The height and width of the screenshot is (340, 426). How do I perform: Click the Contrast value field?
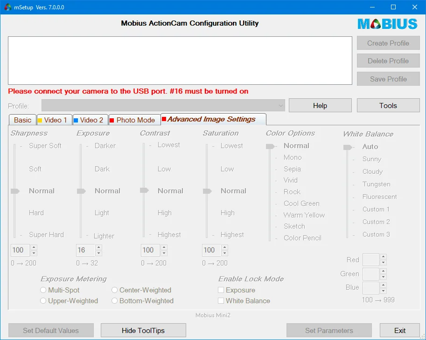(150, 250)
